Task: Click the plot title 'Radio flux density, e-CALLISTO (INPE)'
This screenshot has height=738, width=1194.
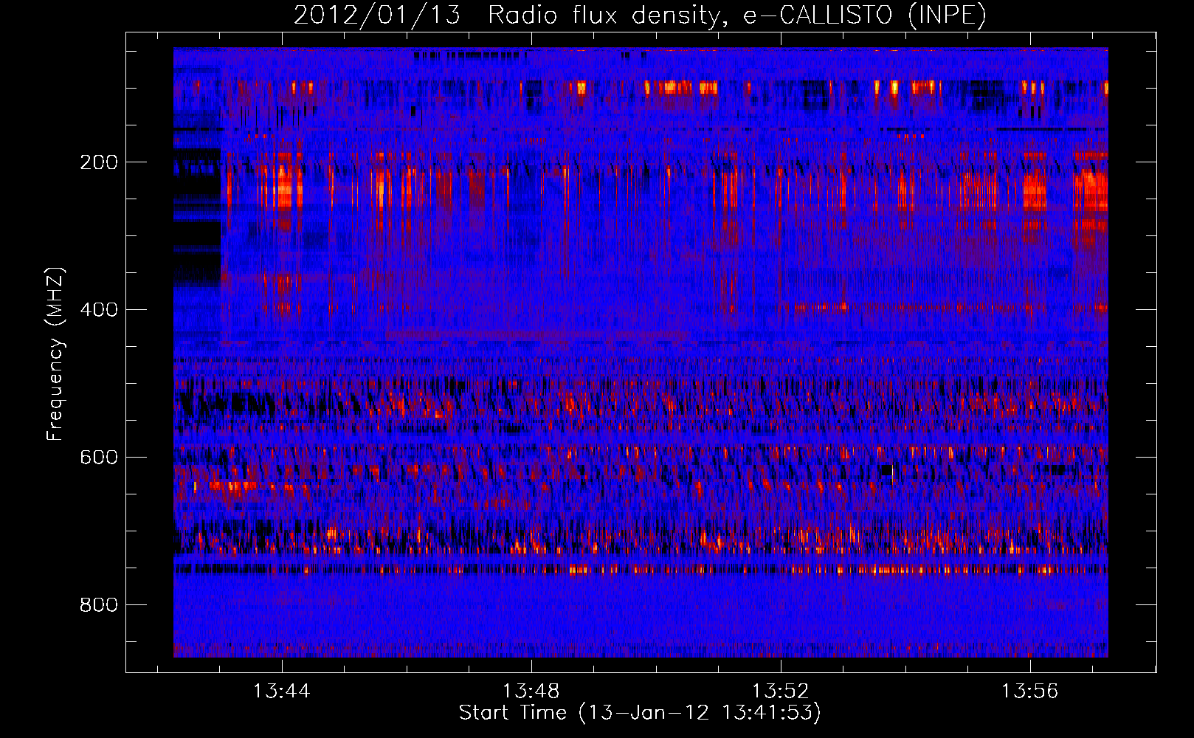Action: (x=736, y=15)
